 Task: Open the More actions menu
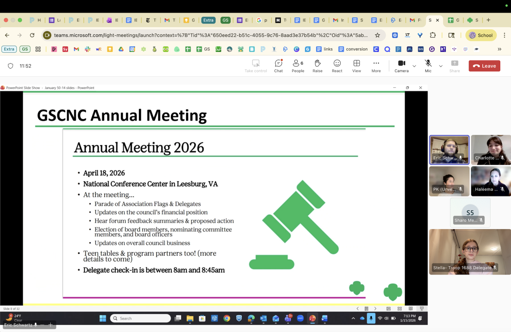pyautogui.click(x=376, y=66)
